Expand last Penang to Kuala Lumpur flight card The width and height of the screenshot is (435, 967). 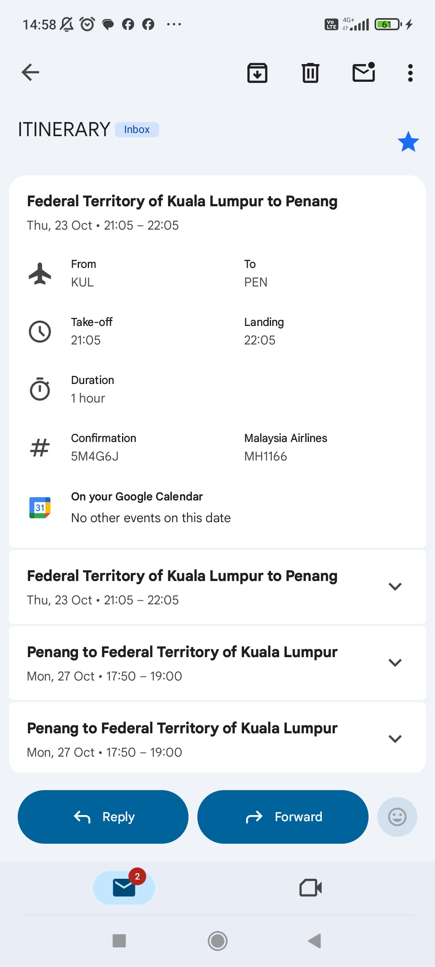[395, 739]
